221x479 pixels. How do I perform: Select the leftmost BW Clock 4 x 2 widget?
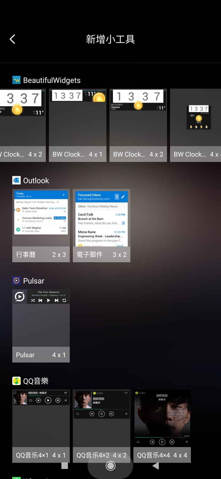pos(23,125)
